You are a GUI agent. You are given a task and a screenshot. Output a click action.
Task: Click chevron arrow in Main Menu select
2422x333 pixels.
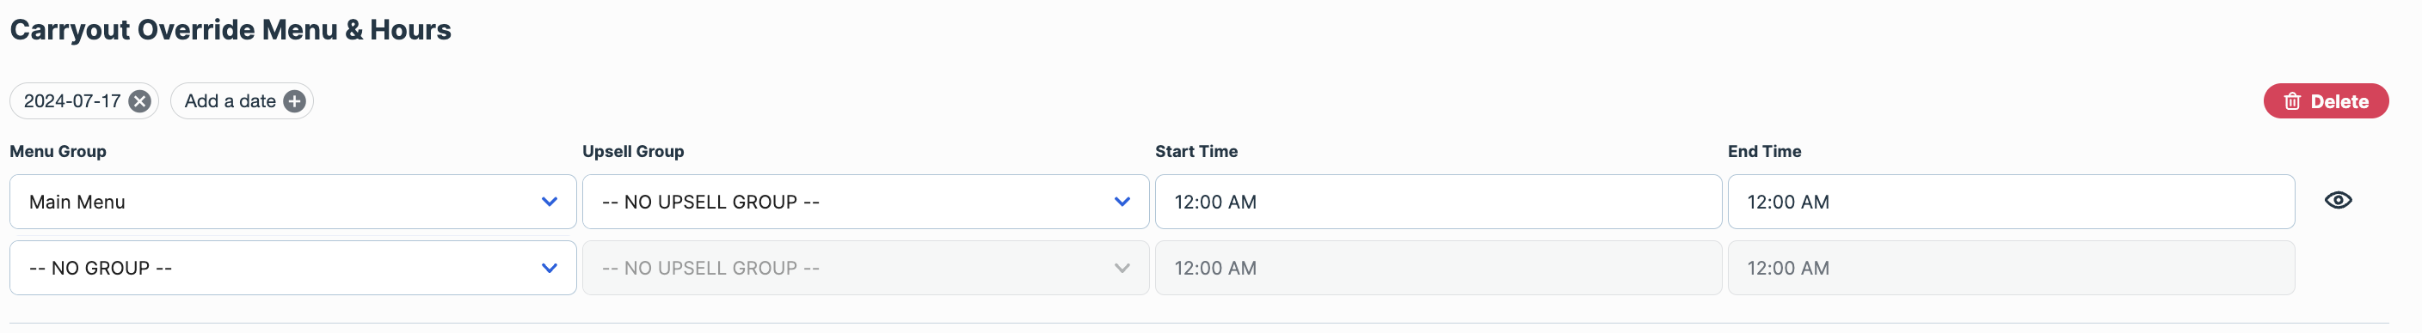point(549,202)
